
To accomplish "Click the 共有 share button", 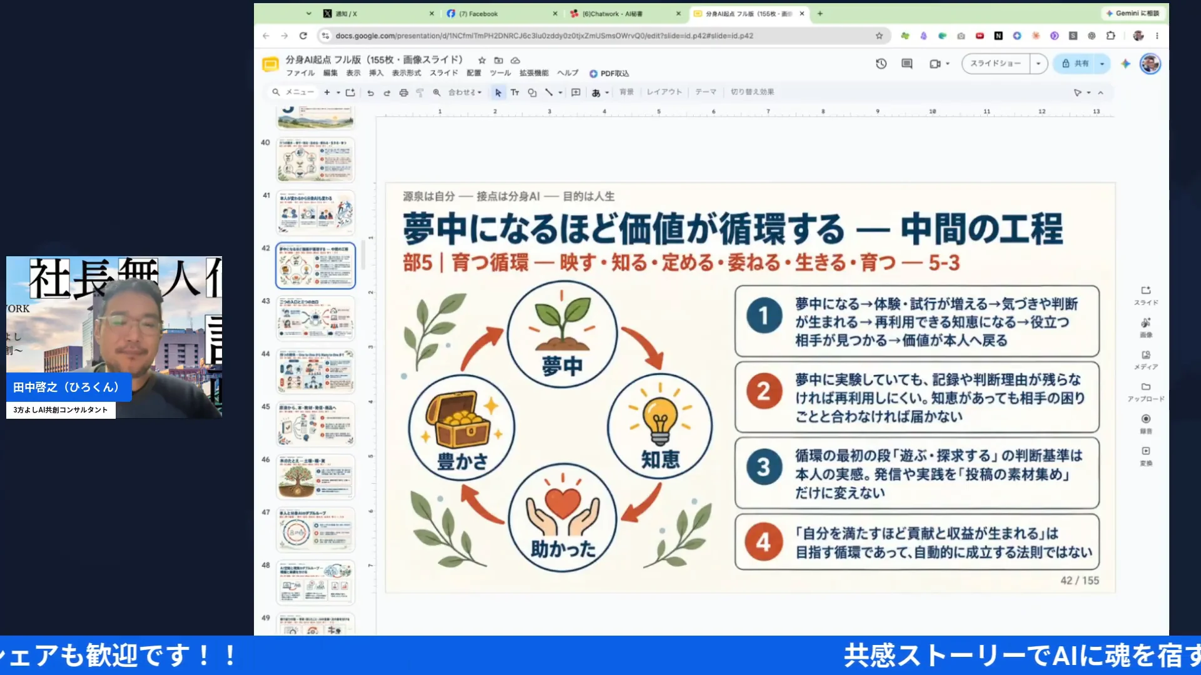I will click(1075, 64).
